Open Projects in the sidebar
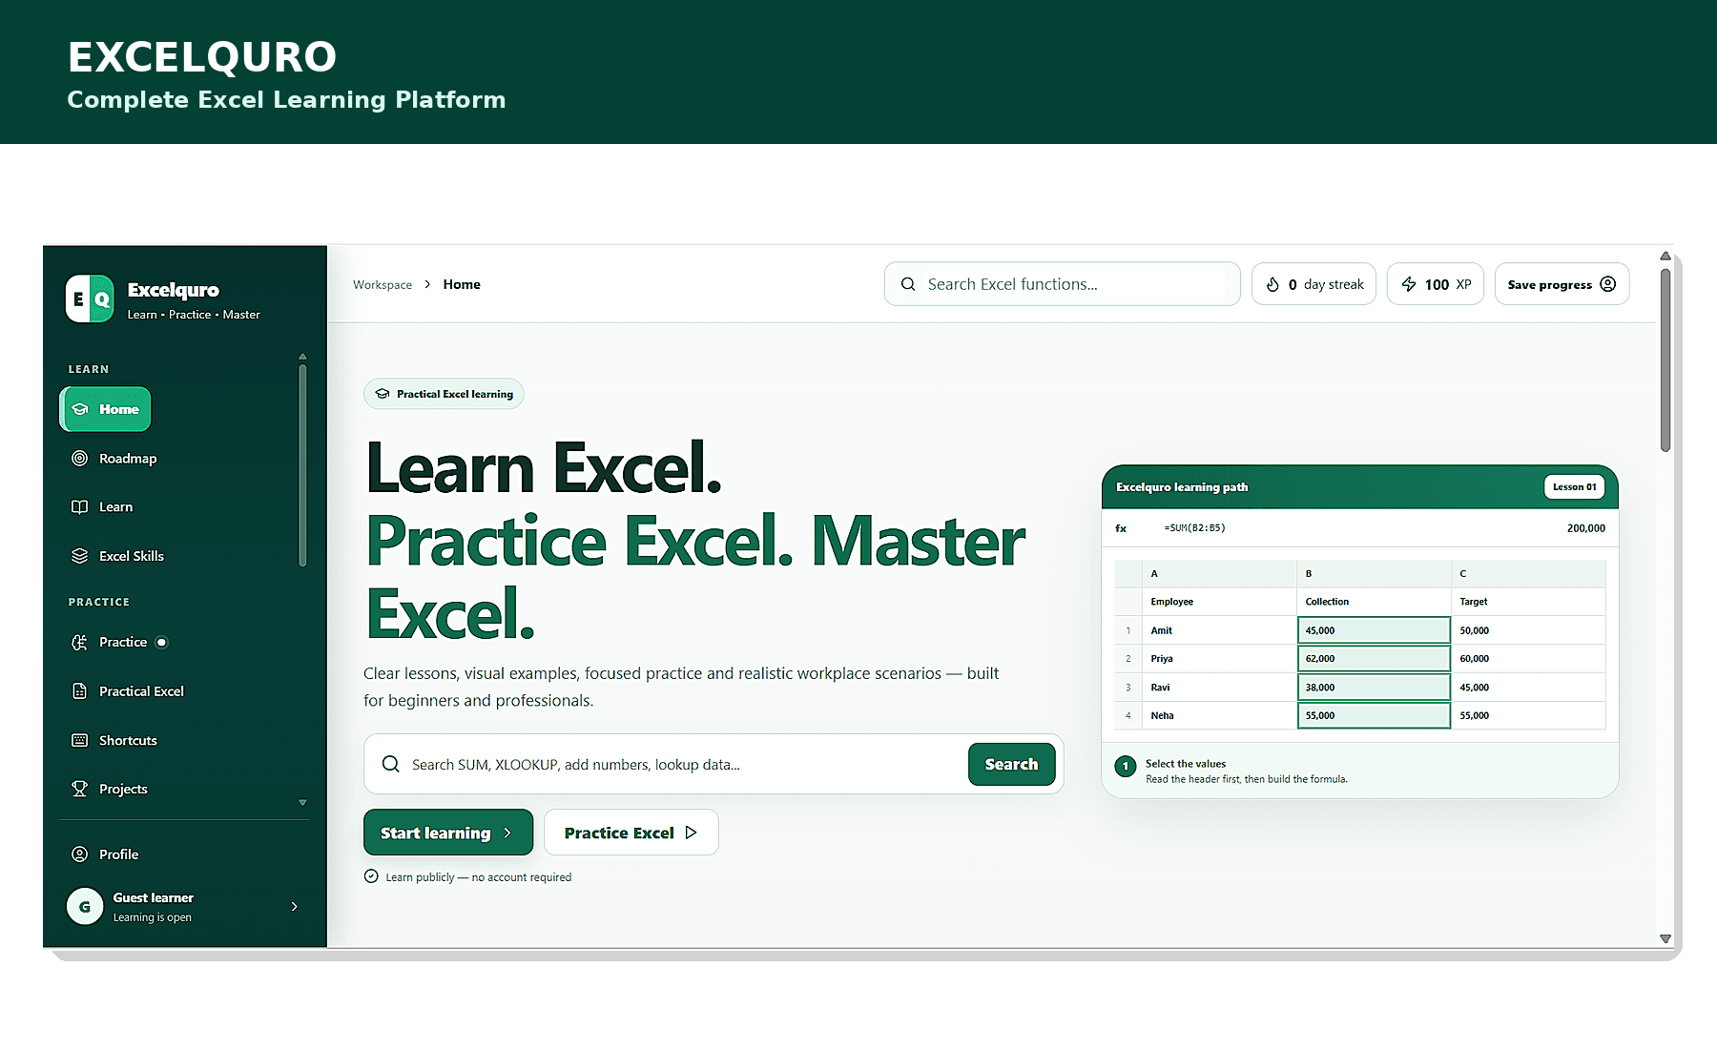 tap(110, 789)
